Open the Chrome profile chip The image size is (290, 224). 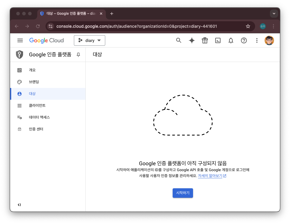point(263,26)
